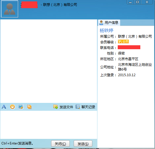Open the emoji smiley picker

click(x=12, y=107)
